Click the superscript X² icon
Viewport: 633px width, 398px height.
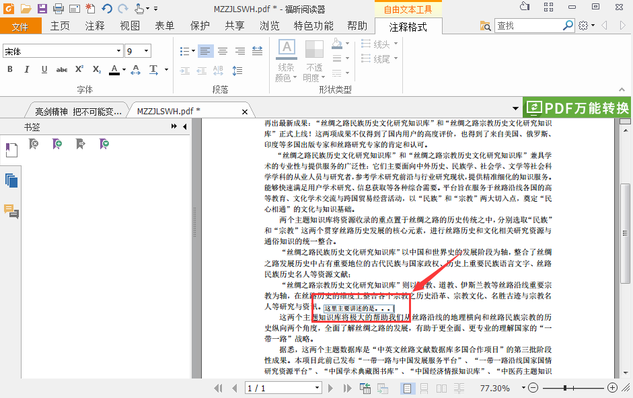(79, 69)
